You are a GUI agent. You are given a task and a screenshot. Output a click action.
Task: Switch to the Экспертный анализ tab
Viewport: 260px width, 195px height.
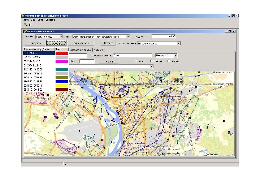click(x=81, y=50)
